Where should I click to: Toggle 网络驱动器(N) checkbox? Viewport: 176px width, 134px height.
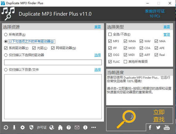(53, 48)
